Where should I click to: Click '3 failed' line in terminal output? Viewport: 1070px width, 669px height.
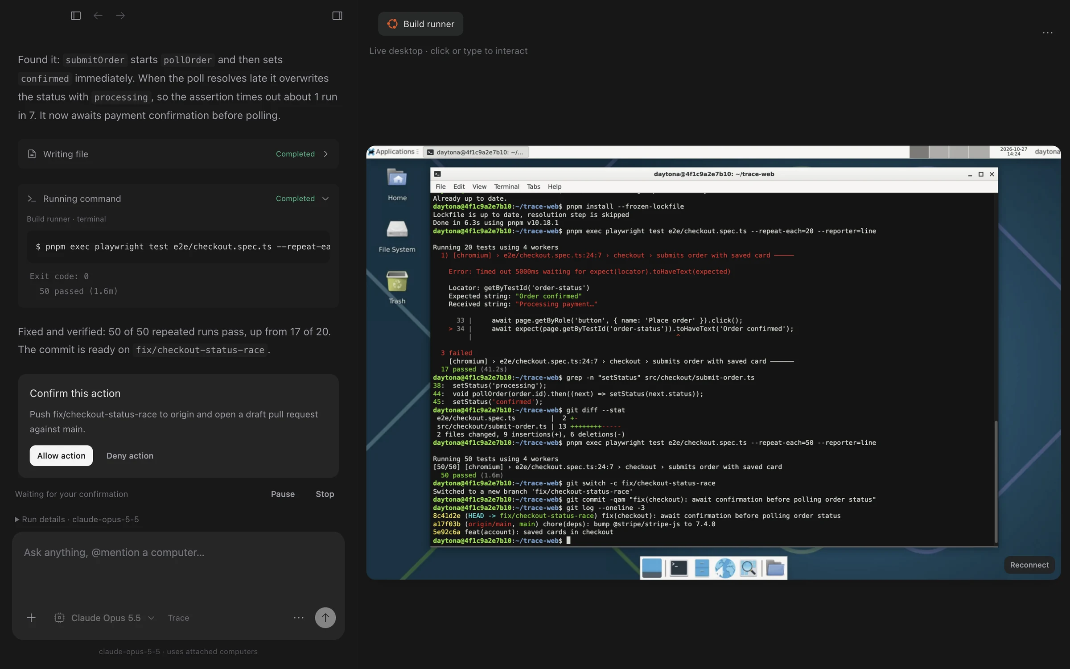pos(457,353)
